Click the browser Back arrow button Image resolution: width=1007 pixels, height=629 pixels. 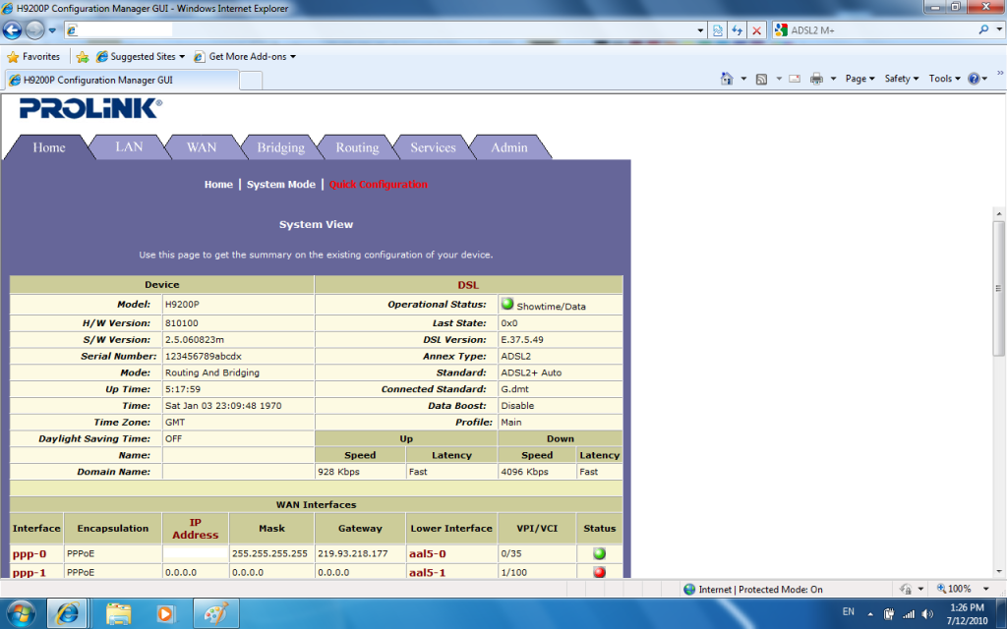point(13,30)
